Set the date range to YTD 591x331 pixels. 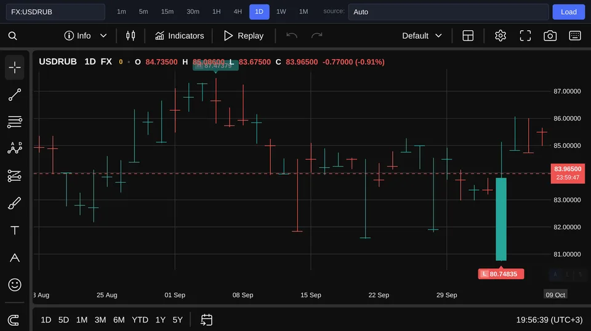point(140,320)
